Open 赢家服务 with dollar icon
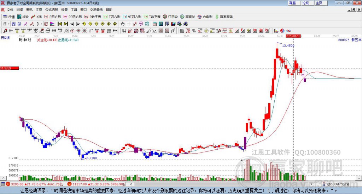The height and width of the screenshot is (194, 362). pyautogui.click(x=224, y=17)
